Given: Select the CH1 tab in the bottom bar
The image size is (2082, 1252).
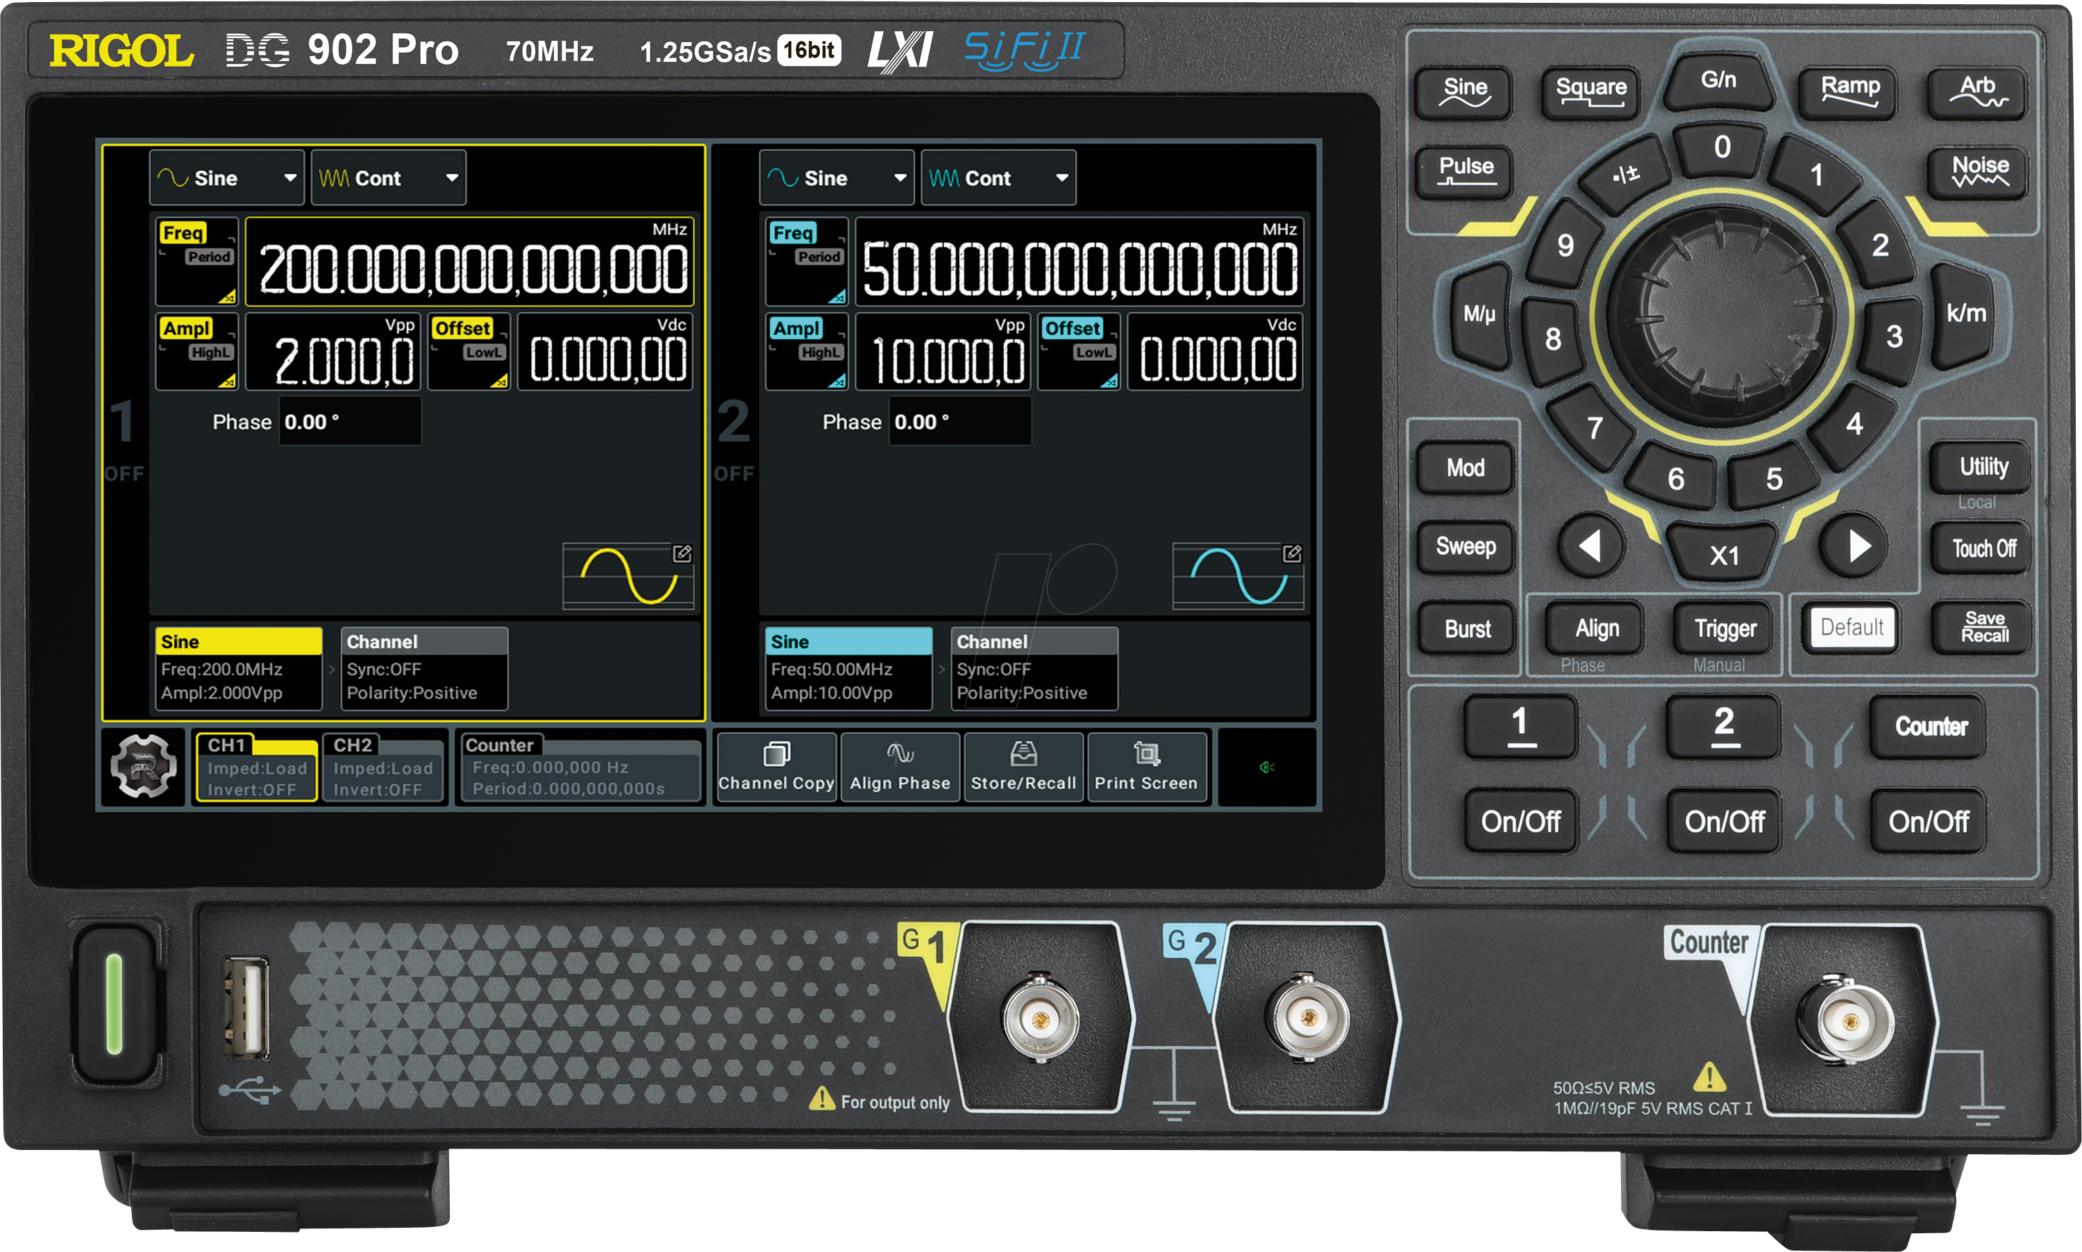Looking at the screenshot, I should tap(257, 766).
